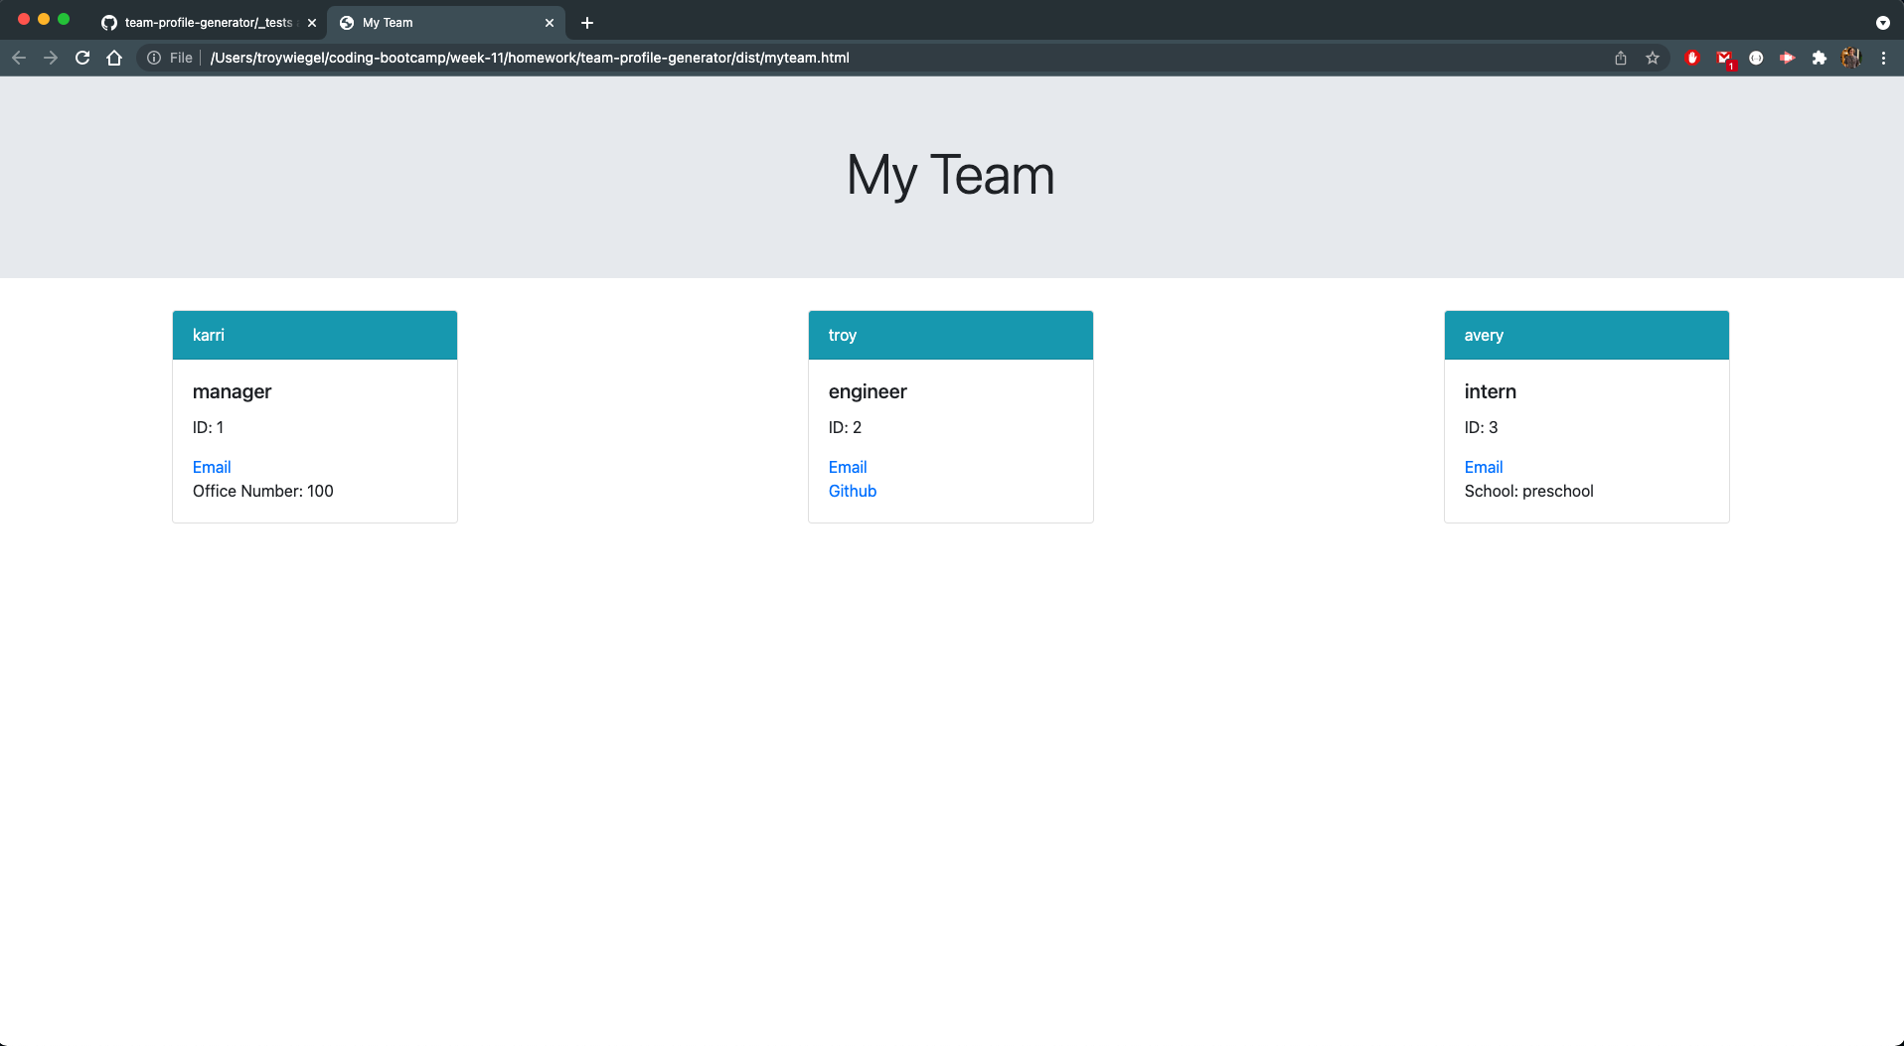Open the Chrome three-dot menu
The image size is (1904, 1046).
click(x=1884, y=58)
